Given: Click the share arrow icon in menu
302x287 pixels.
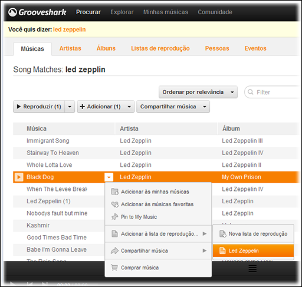Looking at the screenshot, I should pyautogui.click(x=114, y=250).
